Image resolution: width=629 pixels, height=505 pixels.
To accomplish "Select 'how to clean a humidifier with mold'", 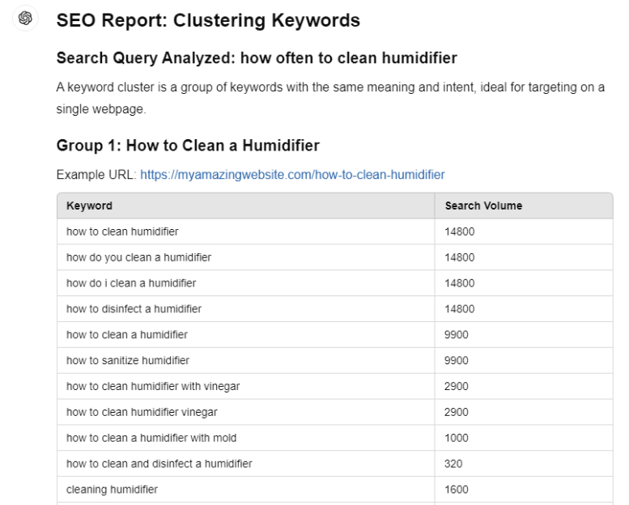I will pyautogui.click(x=151, y=438).
